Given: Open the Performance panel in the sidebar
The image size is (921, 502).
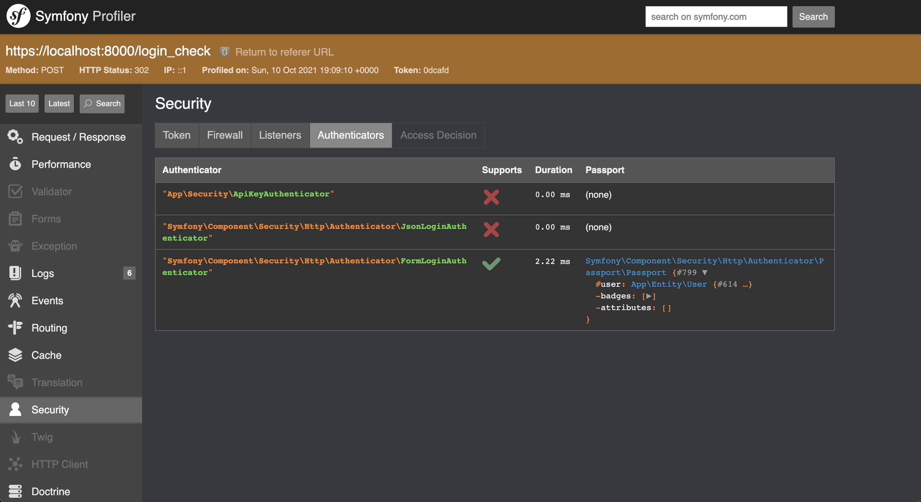Looking at the screenshot, I should pyautogui.click(x=61, y=164).
